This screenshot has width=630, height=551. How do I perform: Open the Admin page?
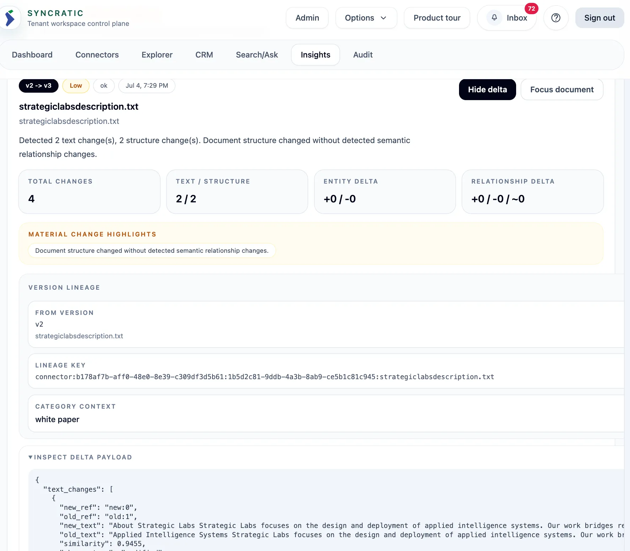pos(307,18)
